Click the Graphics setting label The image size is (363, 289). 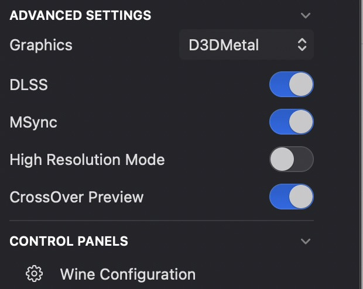click(x=41, y=45)
